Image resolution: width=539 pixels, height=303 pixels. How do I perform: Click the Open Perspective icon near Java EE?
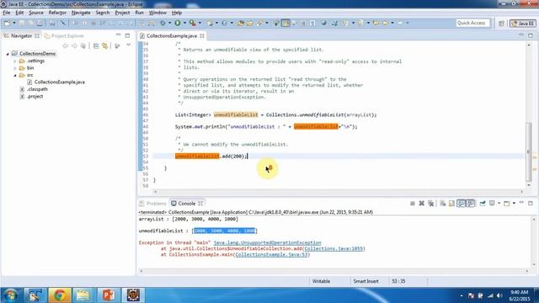pos(501,24)
